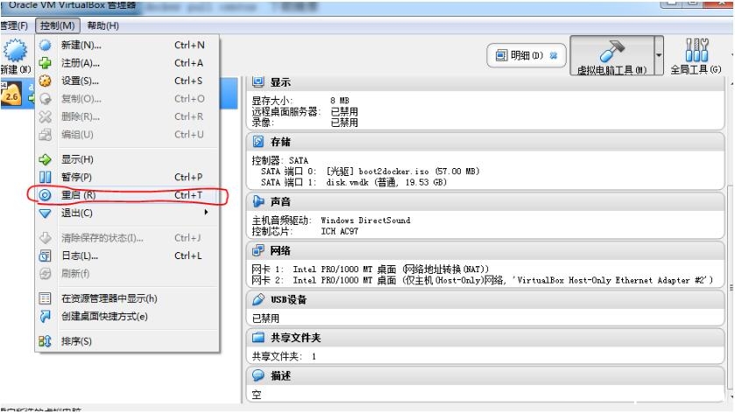735x414 pixels.
Task: Open the 管理(F) menu
Action: point(14,25)
